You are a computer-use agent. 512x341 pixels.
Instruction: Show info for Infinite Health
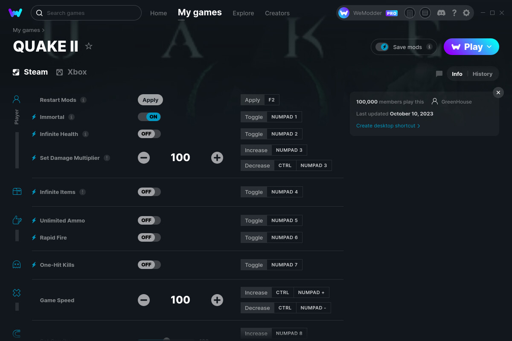click(85, 134)
